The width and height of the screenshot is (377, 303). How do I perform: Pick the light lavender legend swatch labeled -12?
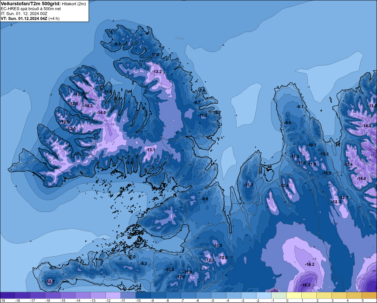pos(113,295)
